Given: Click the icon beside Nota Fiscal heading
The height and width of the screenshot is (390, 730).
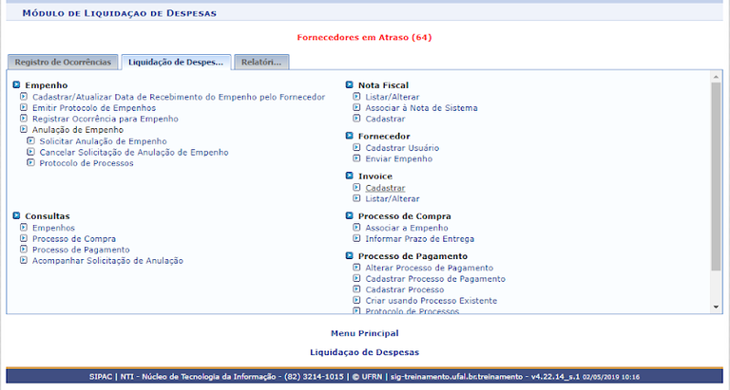Looking at the screenshot, I should coord(350,84).
